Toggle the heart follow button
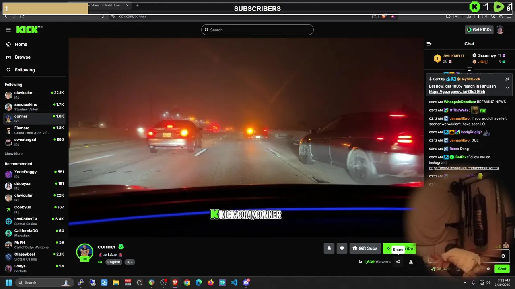 342,248
